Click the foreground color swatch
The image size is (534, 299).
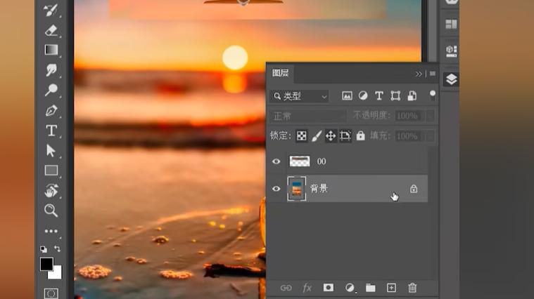click(46, 265)
